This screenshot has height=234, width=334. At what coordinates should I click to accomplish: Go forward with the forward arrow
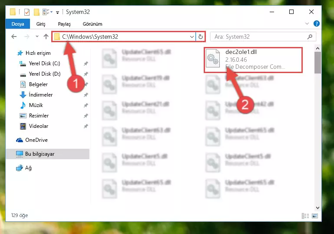pos(26,37)
